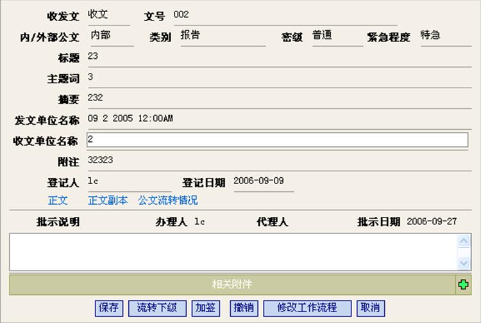
Task: Click the 流转下级 button
Action: pyautogui.click(x=156, y=308)
